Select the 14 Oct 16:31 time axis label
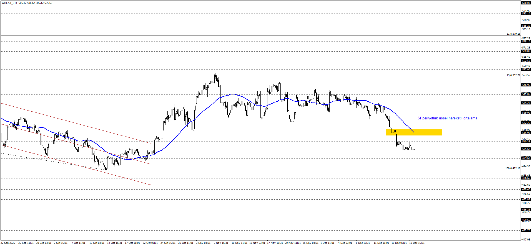The height and width of the screenshot is (246, 532). coord(115,243)
